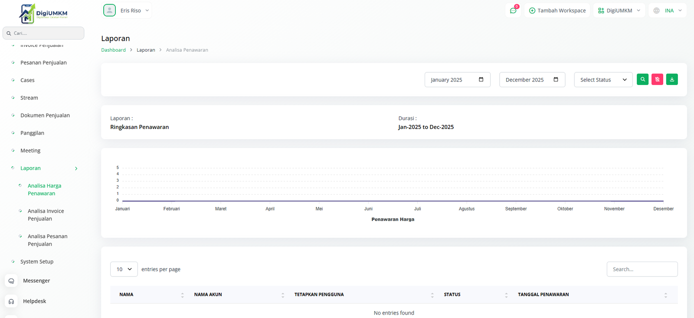Click the green search filter button
Image resolution: width=694 pixels, height=318 pixels.
(x=642, y=79)
